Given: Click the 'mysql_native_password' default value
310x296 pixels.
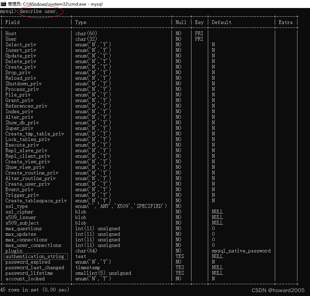Looking at the screenshot, I should point(241,251).
